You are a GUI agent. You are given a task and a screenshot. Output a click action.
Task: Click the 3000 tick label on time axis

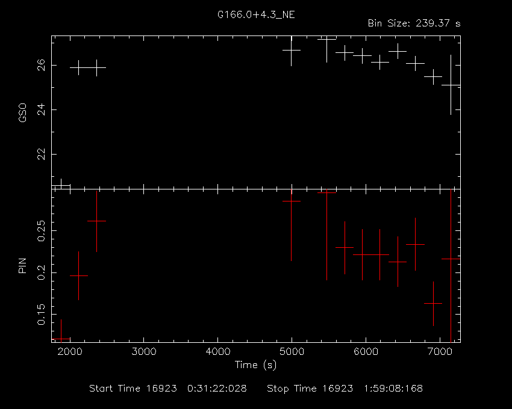[144, 352]
